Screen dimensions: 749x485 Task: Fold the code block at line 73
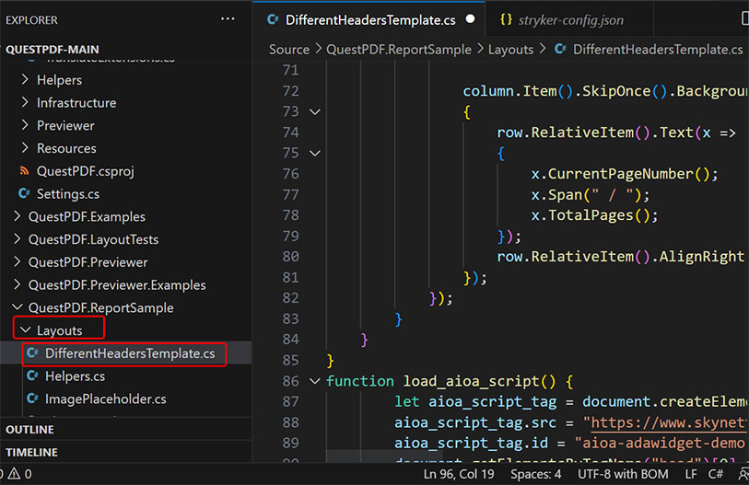(x=315, y=112)
